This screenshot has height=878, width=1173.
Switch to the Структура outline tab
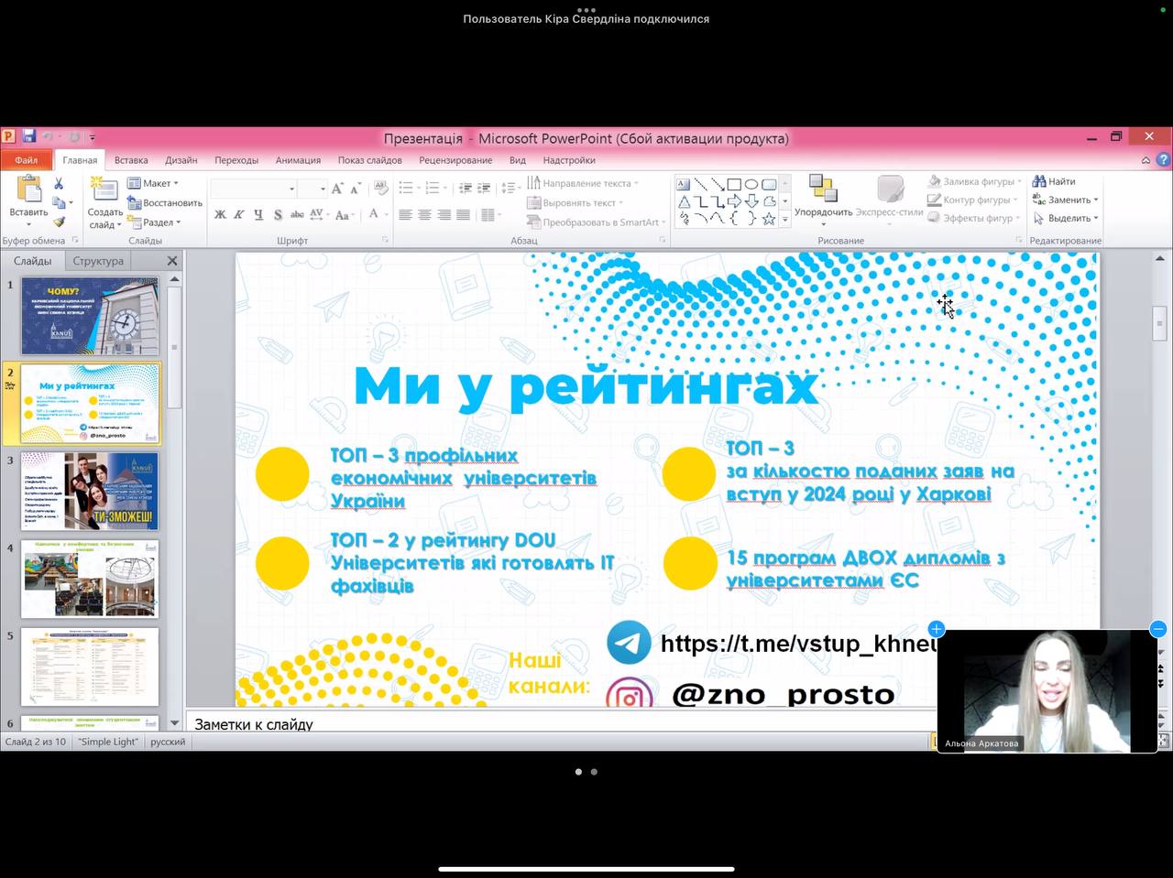98,261
